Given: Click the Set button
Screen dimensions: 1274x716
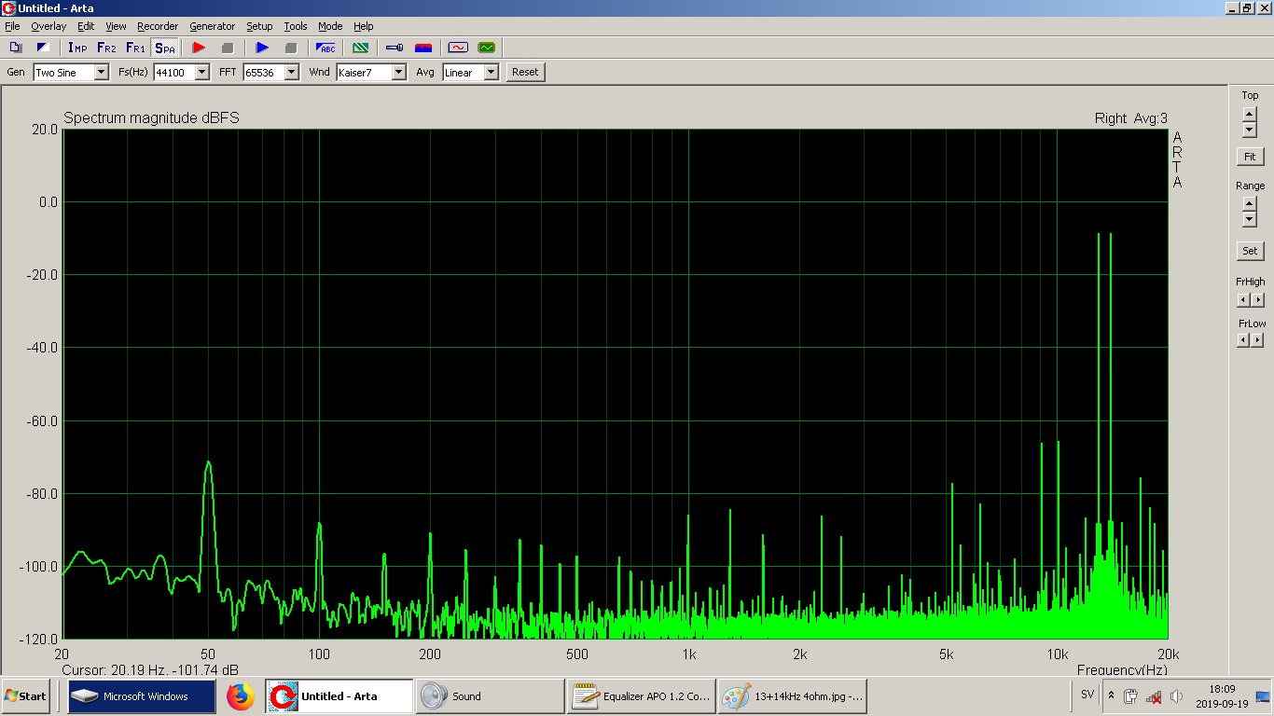Looking at the screenshot, I should [x=1250, y=251].
